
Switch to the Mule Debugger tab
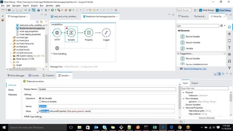(16, 75)
